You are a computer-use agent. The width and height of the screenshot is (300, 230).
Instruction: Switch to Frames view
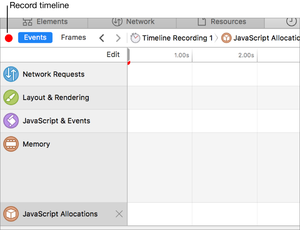[x=73, y=37]
